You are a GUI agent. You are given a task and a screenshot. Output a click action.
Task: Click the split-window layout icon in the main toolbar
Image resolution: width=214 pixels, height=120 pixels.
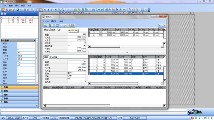point(37,10)
